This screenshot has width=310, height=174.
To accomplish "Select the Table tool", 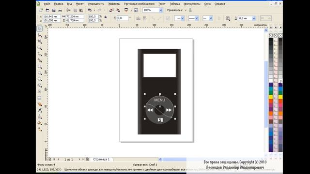I will pyautogui.click(x=40, y=98).
